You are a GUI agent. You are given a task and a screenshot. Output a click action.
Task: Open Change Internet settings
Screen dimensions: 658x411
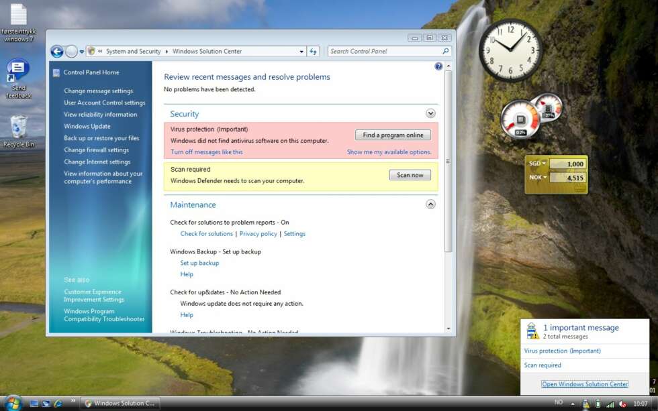(97, 162)
